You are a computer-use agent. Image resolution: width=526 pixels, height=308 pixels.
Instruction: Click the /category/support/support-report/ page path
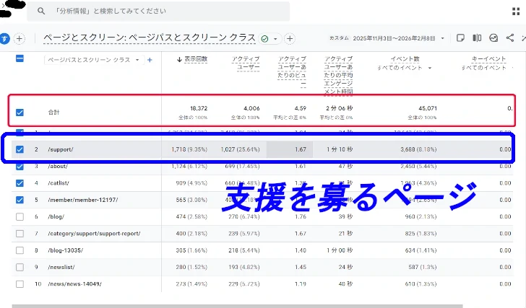point(94,234)
